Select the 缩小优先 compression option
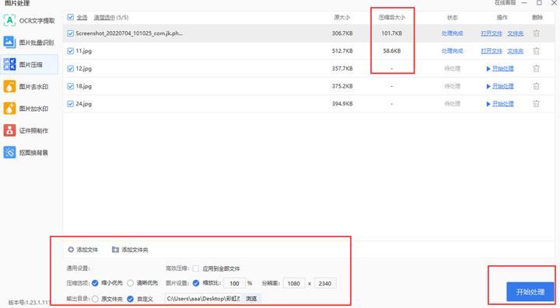The image size is (560, 308). [x=95, y=283]
